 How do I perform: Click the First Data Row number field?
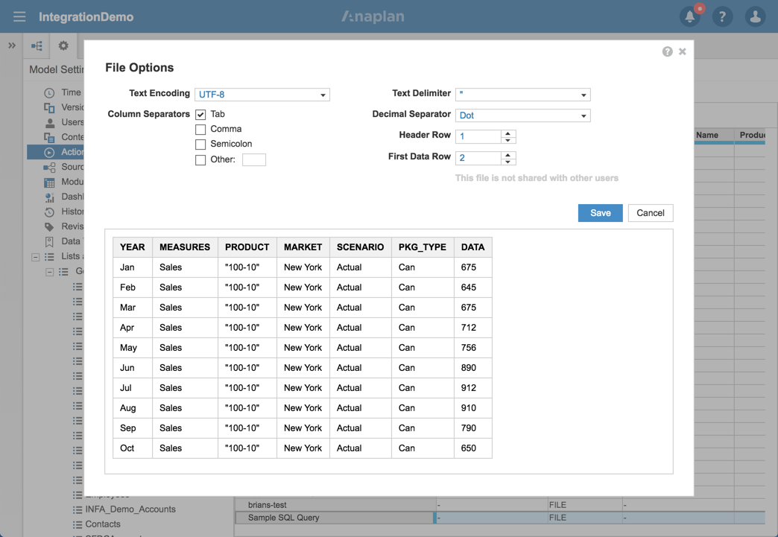478,158
